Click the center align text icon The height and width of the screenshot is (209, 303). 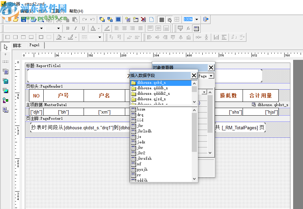point(125,28)
